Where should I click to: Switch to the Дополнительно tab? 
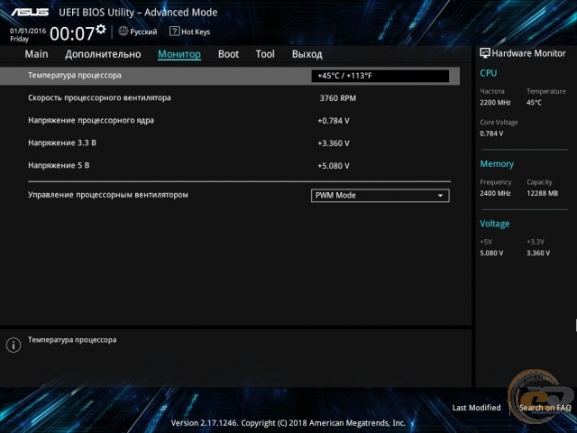click(103, 54)
